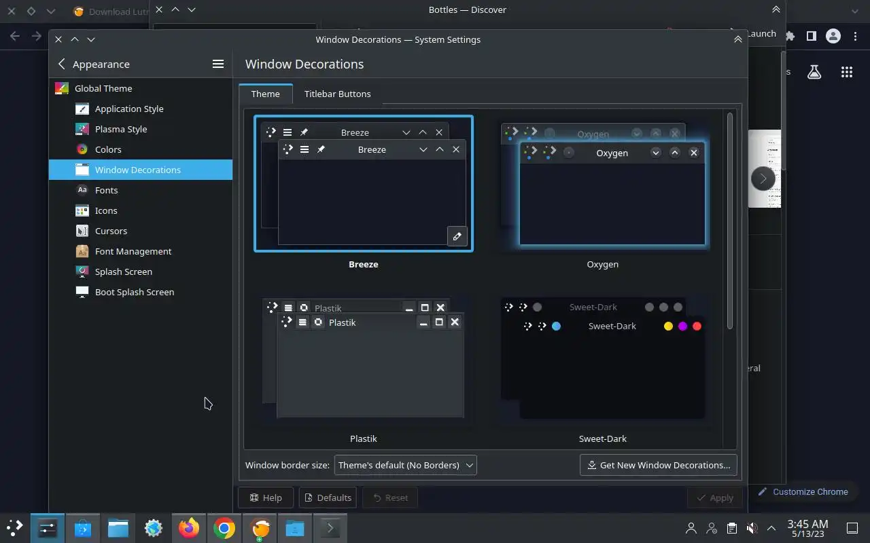Click the Help button
Viewport: 870px width, 543px height.
[x=266, y=498]
